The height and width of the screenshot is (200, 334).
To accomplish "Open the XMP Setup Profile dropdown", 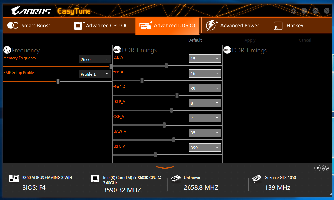I will [x=95, y=74].
